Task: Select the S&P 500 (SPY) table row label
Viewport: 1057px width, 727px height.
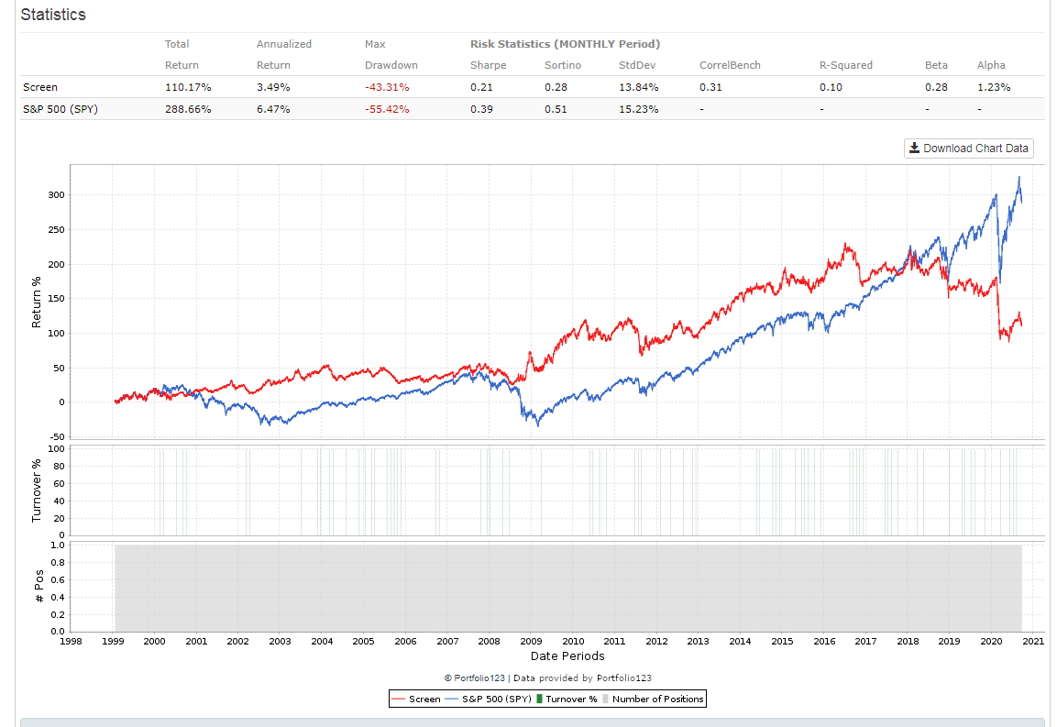Action: (61, 109)
